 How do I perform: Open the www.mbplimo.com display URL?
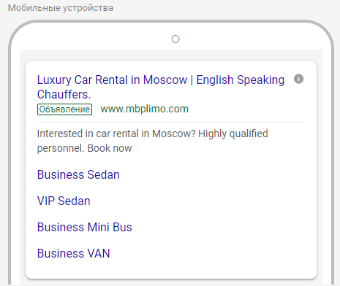click(145, 109)
